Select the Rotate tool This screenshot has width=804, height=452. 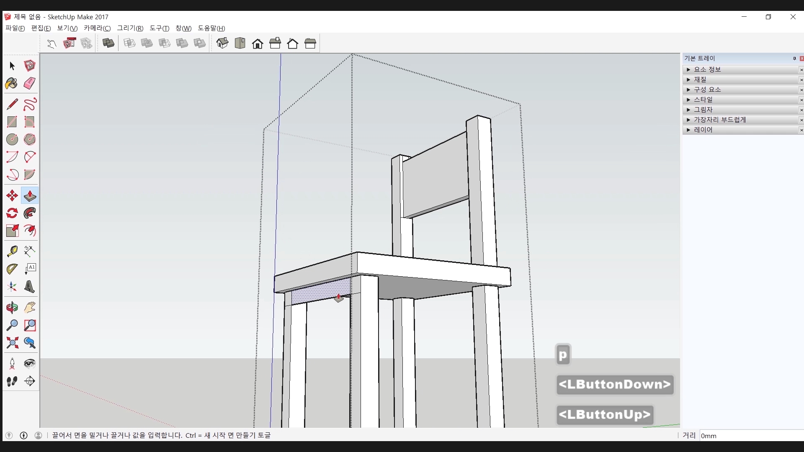pyautogui.click(x=12, y=213)
